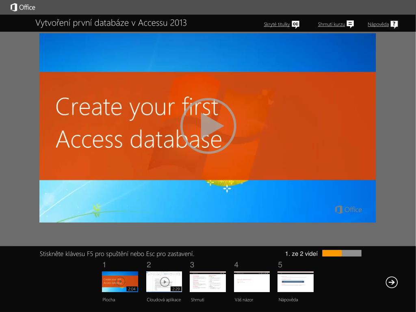Viewport: 416px width, 312px height.
Task: Select thumbnail 3 Shrnutí
Action: (x=208, y=282)
